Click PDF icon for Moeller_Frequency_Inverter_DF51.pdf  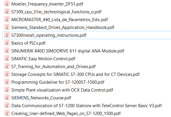pyautogui.click(x=7, y=3)
